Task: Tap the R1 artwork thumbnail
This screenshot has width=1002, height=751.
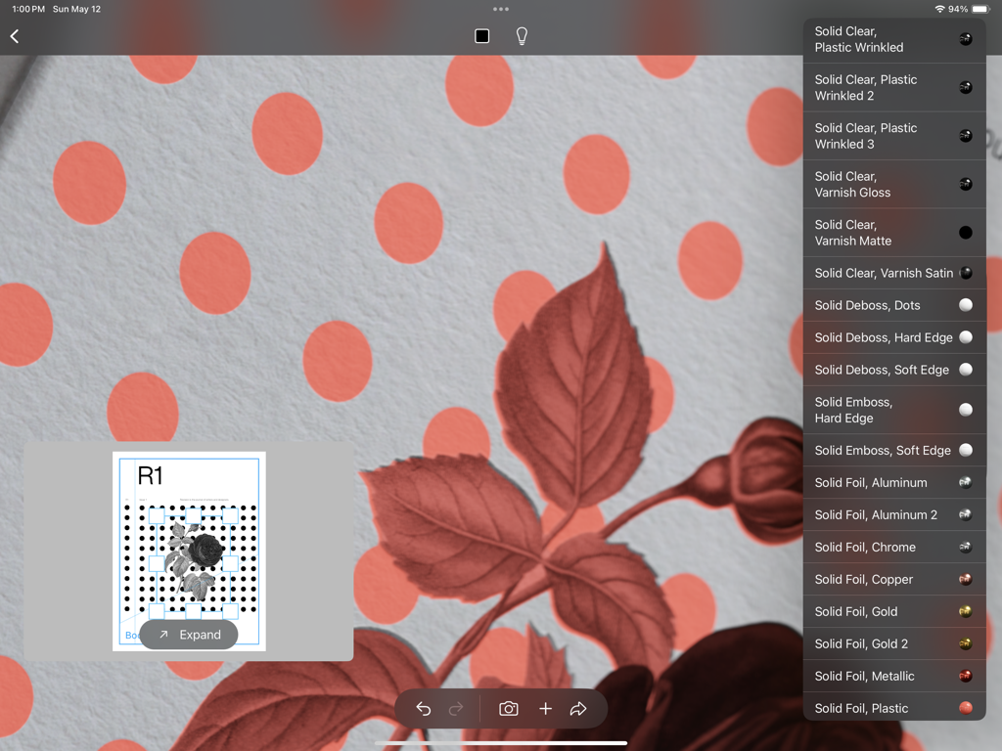Action: pyautogui.click(x=189, y=538)
